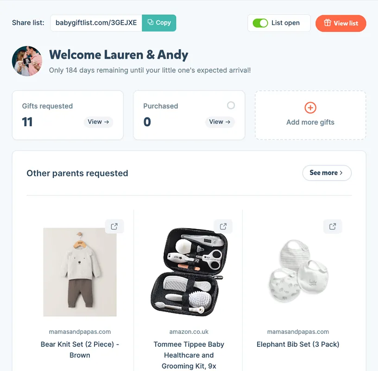Expand See more of other parents' requests

pyautogui.click(x=327, y=173)
